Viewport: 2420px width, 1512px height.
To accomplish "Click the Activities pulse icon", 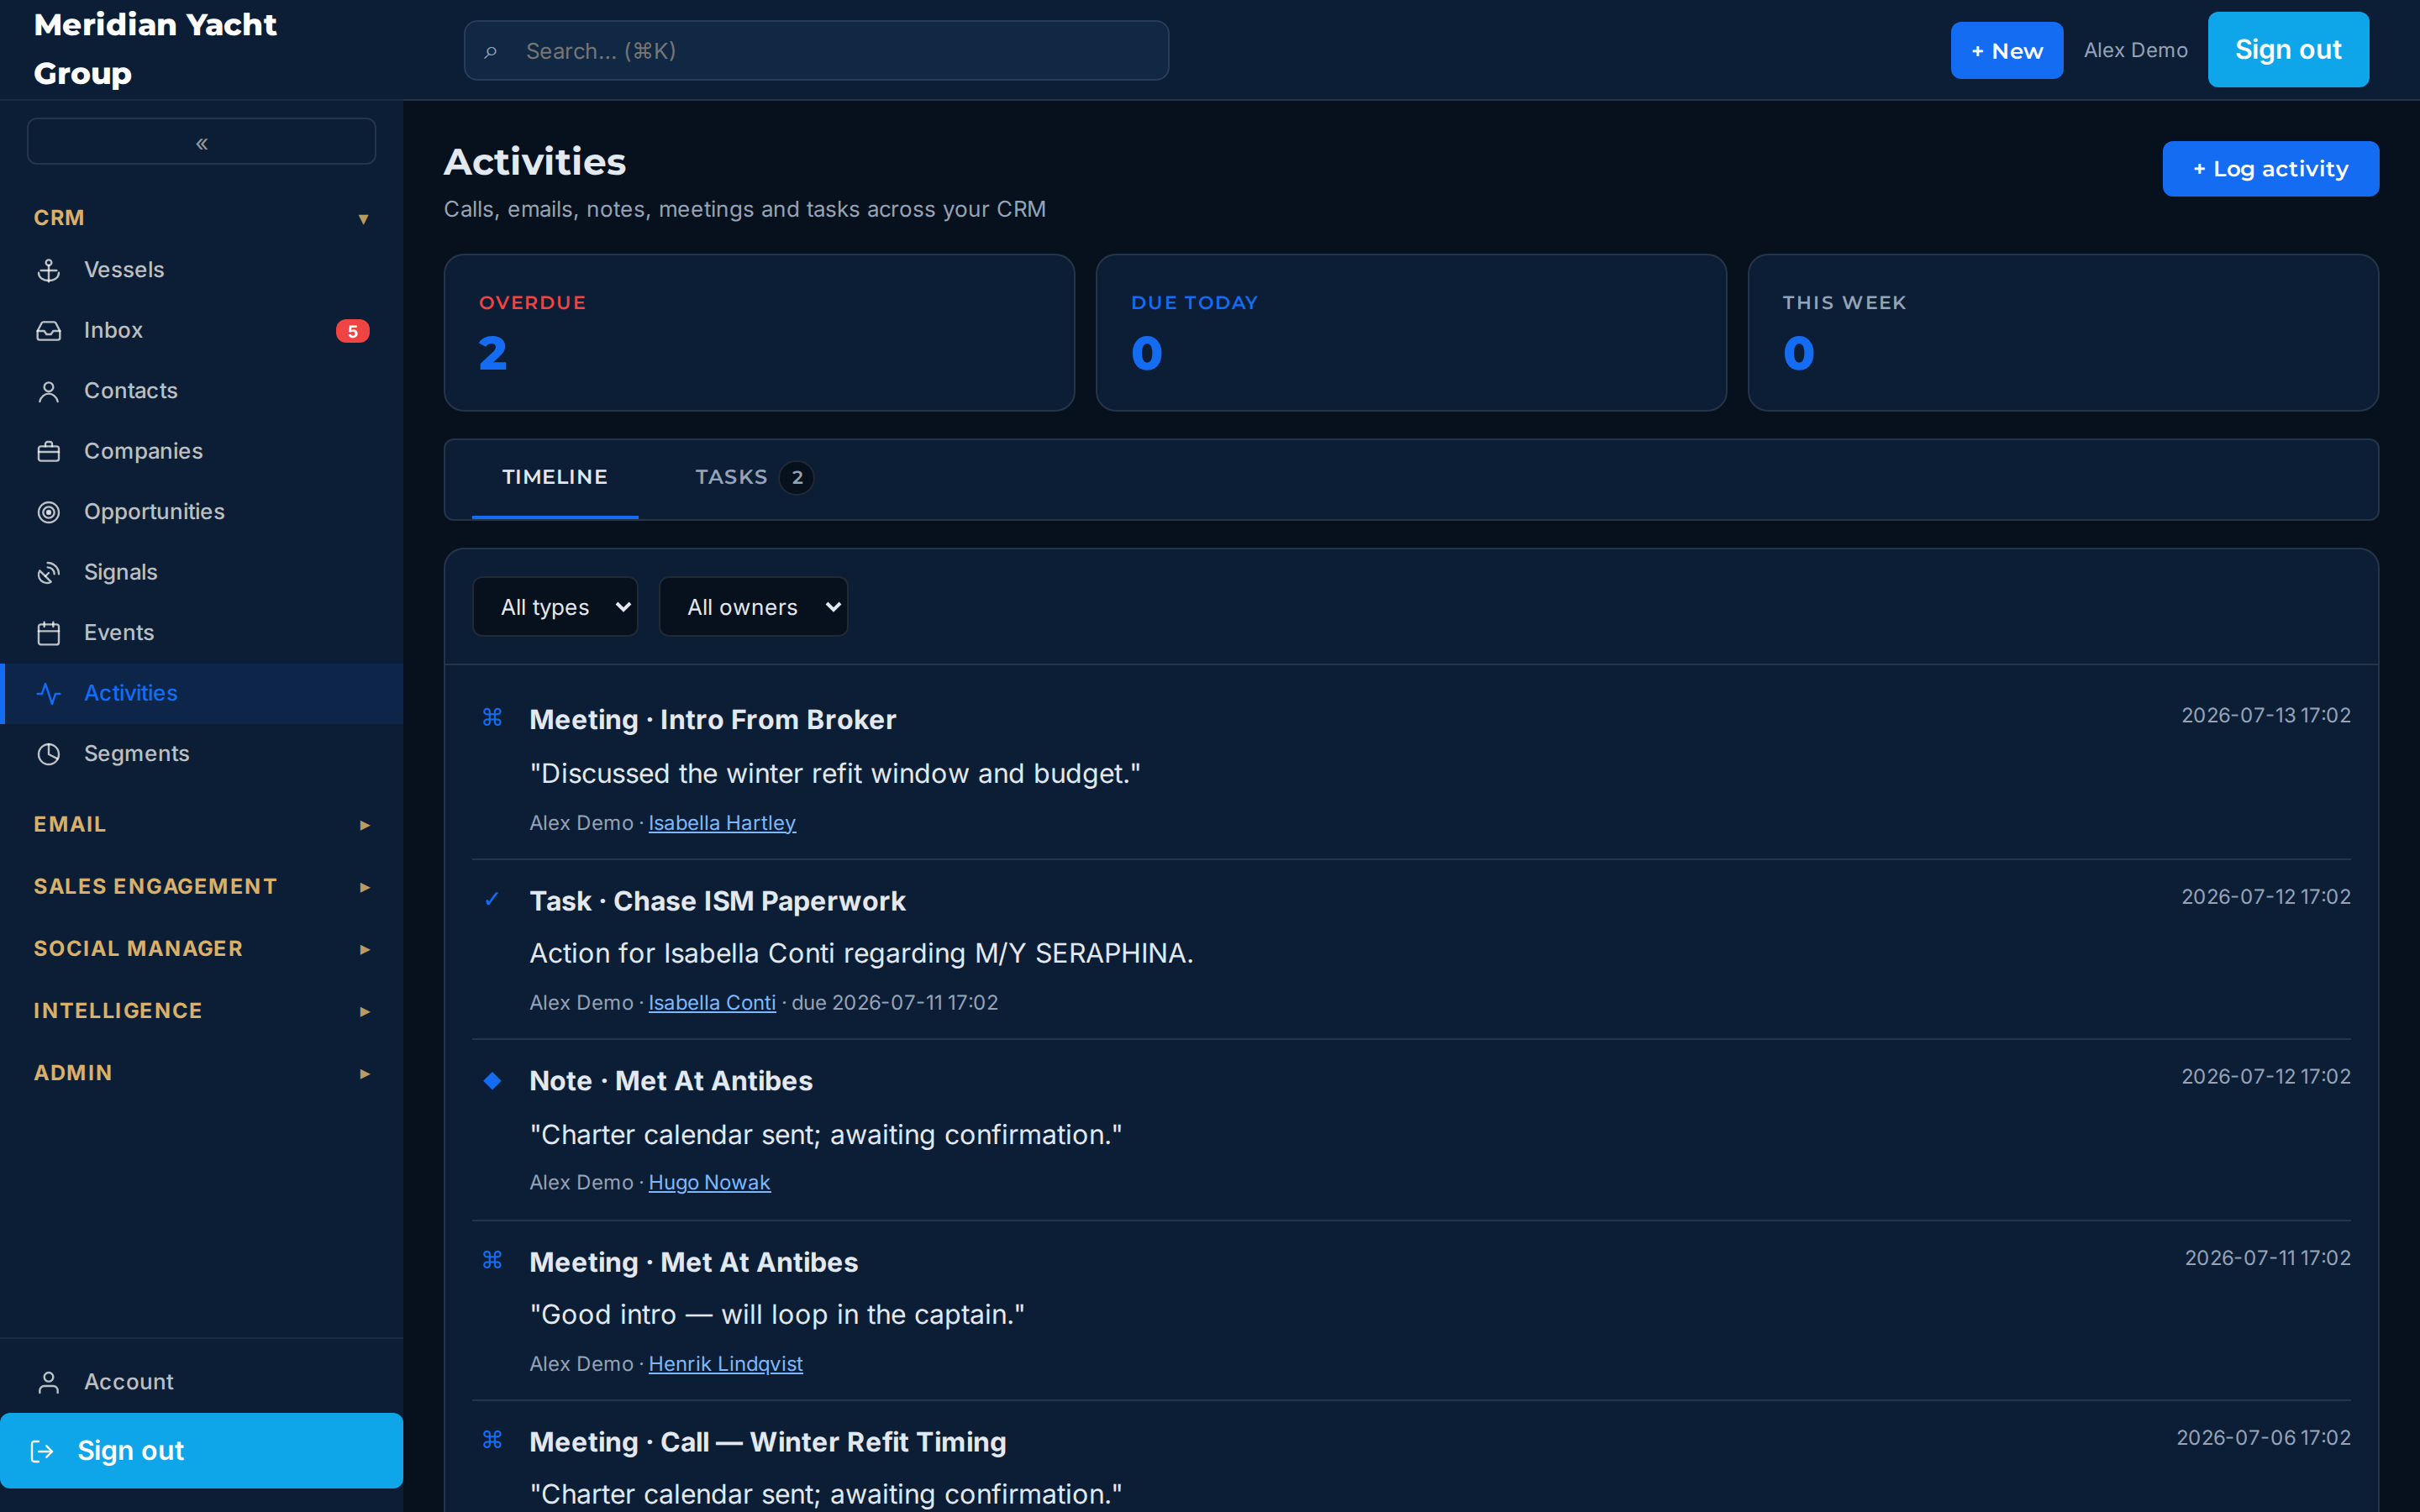I will tap(49, 693).
